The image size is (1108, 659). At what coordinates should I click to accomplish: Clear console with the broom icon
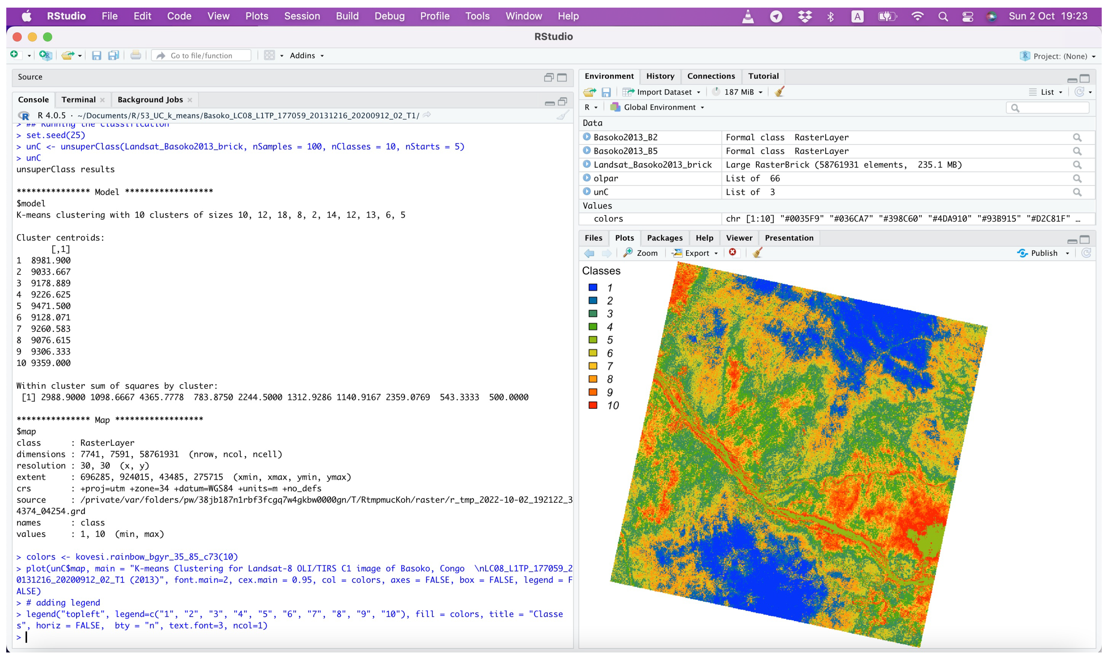click(562, 116)
